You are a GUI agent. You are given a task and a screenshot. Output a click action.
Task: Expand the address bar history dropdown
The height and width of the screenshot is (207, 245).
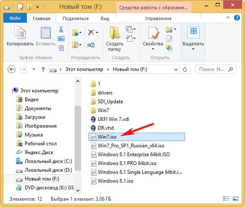tap(176, 69)
